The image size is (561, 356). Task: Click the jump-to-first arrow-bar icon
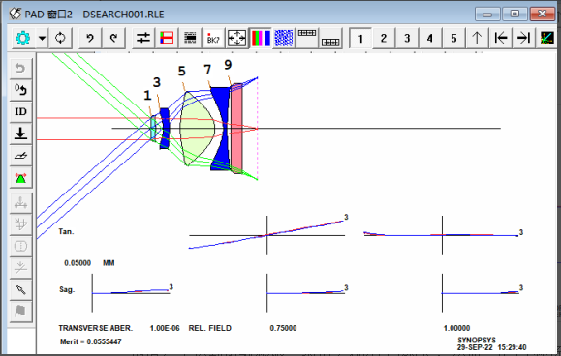coord(501,38)
